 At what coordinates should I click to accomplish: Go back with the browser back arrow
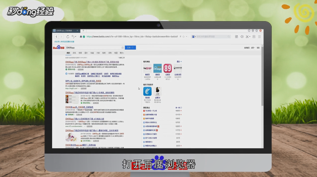click(57, 37)
